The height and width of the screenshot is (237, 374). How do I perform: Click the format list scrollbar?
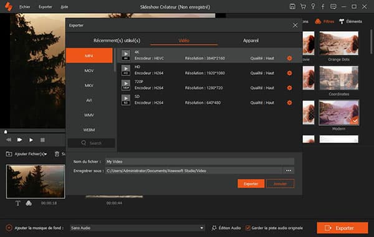tap(115, 60)
